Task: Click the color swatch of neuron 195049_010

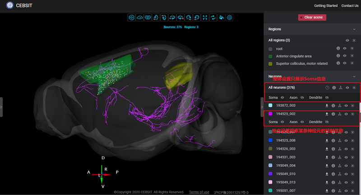Action: [270, 174]
